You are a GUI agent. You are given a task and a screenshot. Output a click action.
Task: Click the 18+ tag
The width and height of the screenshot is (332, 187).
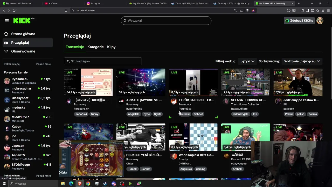[x=255, y=114]
